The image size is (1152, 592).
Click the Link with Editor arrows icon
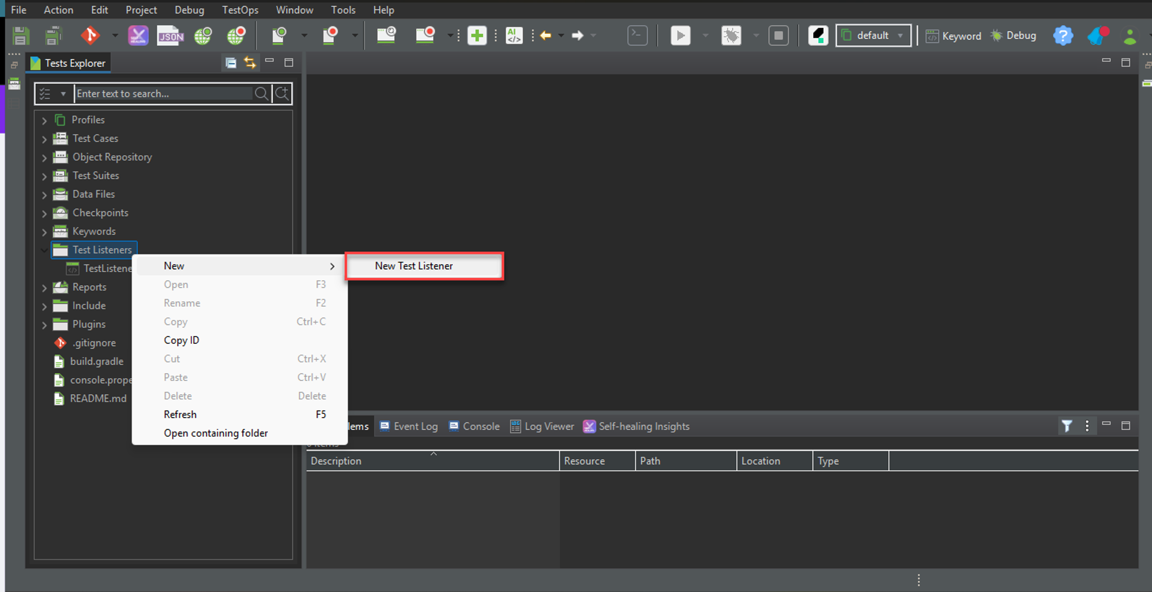click(x=249, y=63)
